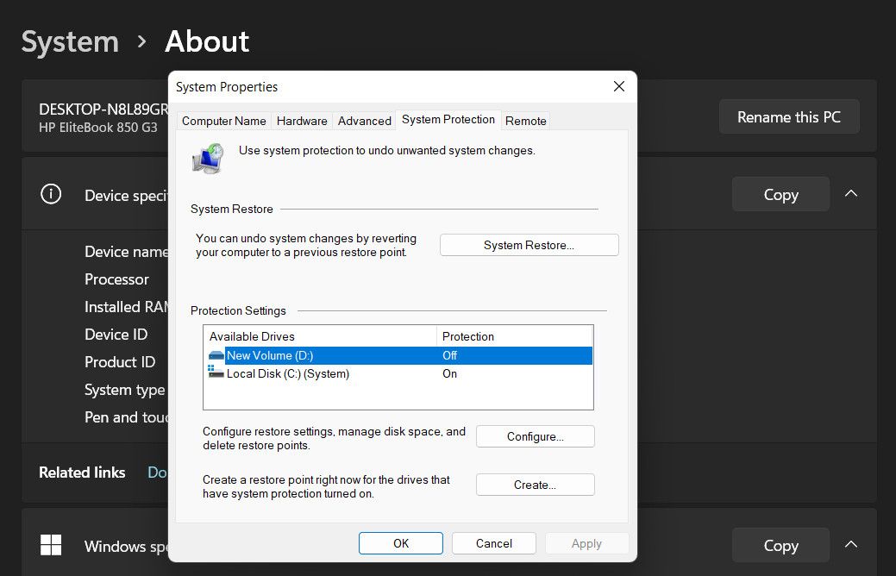The image size is (896, 576).
Task: Copy the Device specifications
Action: [x=780, y=195]
